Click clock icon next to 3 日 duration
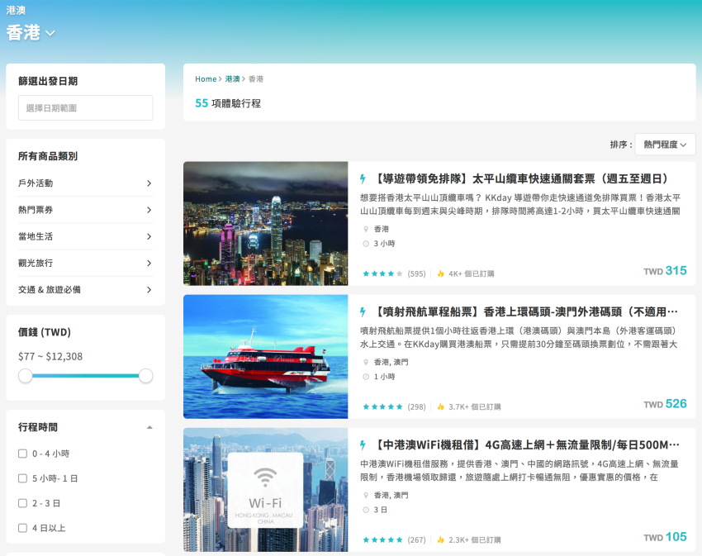Viewport: 702px width, 556px height. [x=366, y=510]
